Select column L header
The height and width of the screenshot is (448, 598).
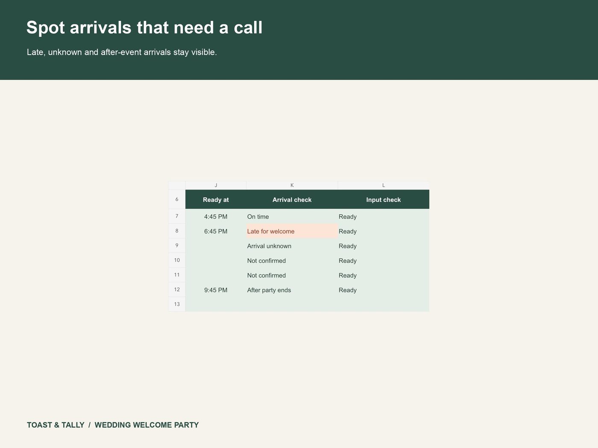click(x=384, y=185)
